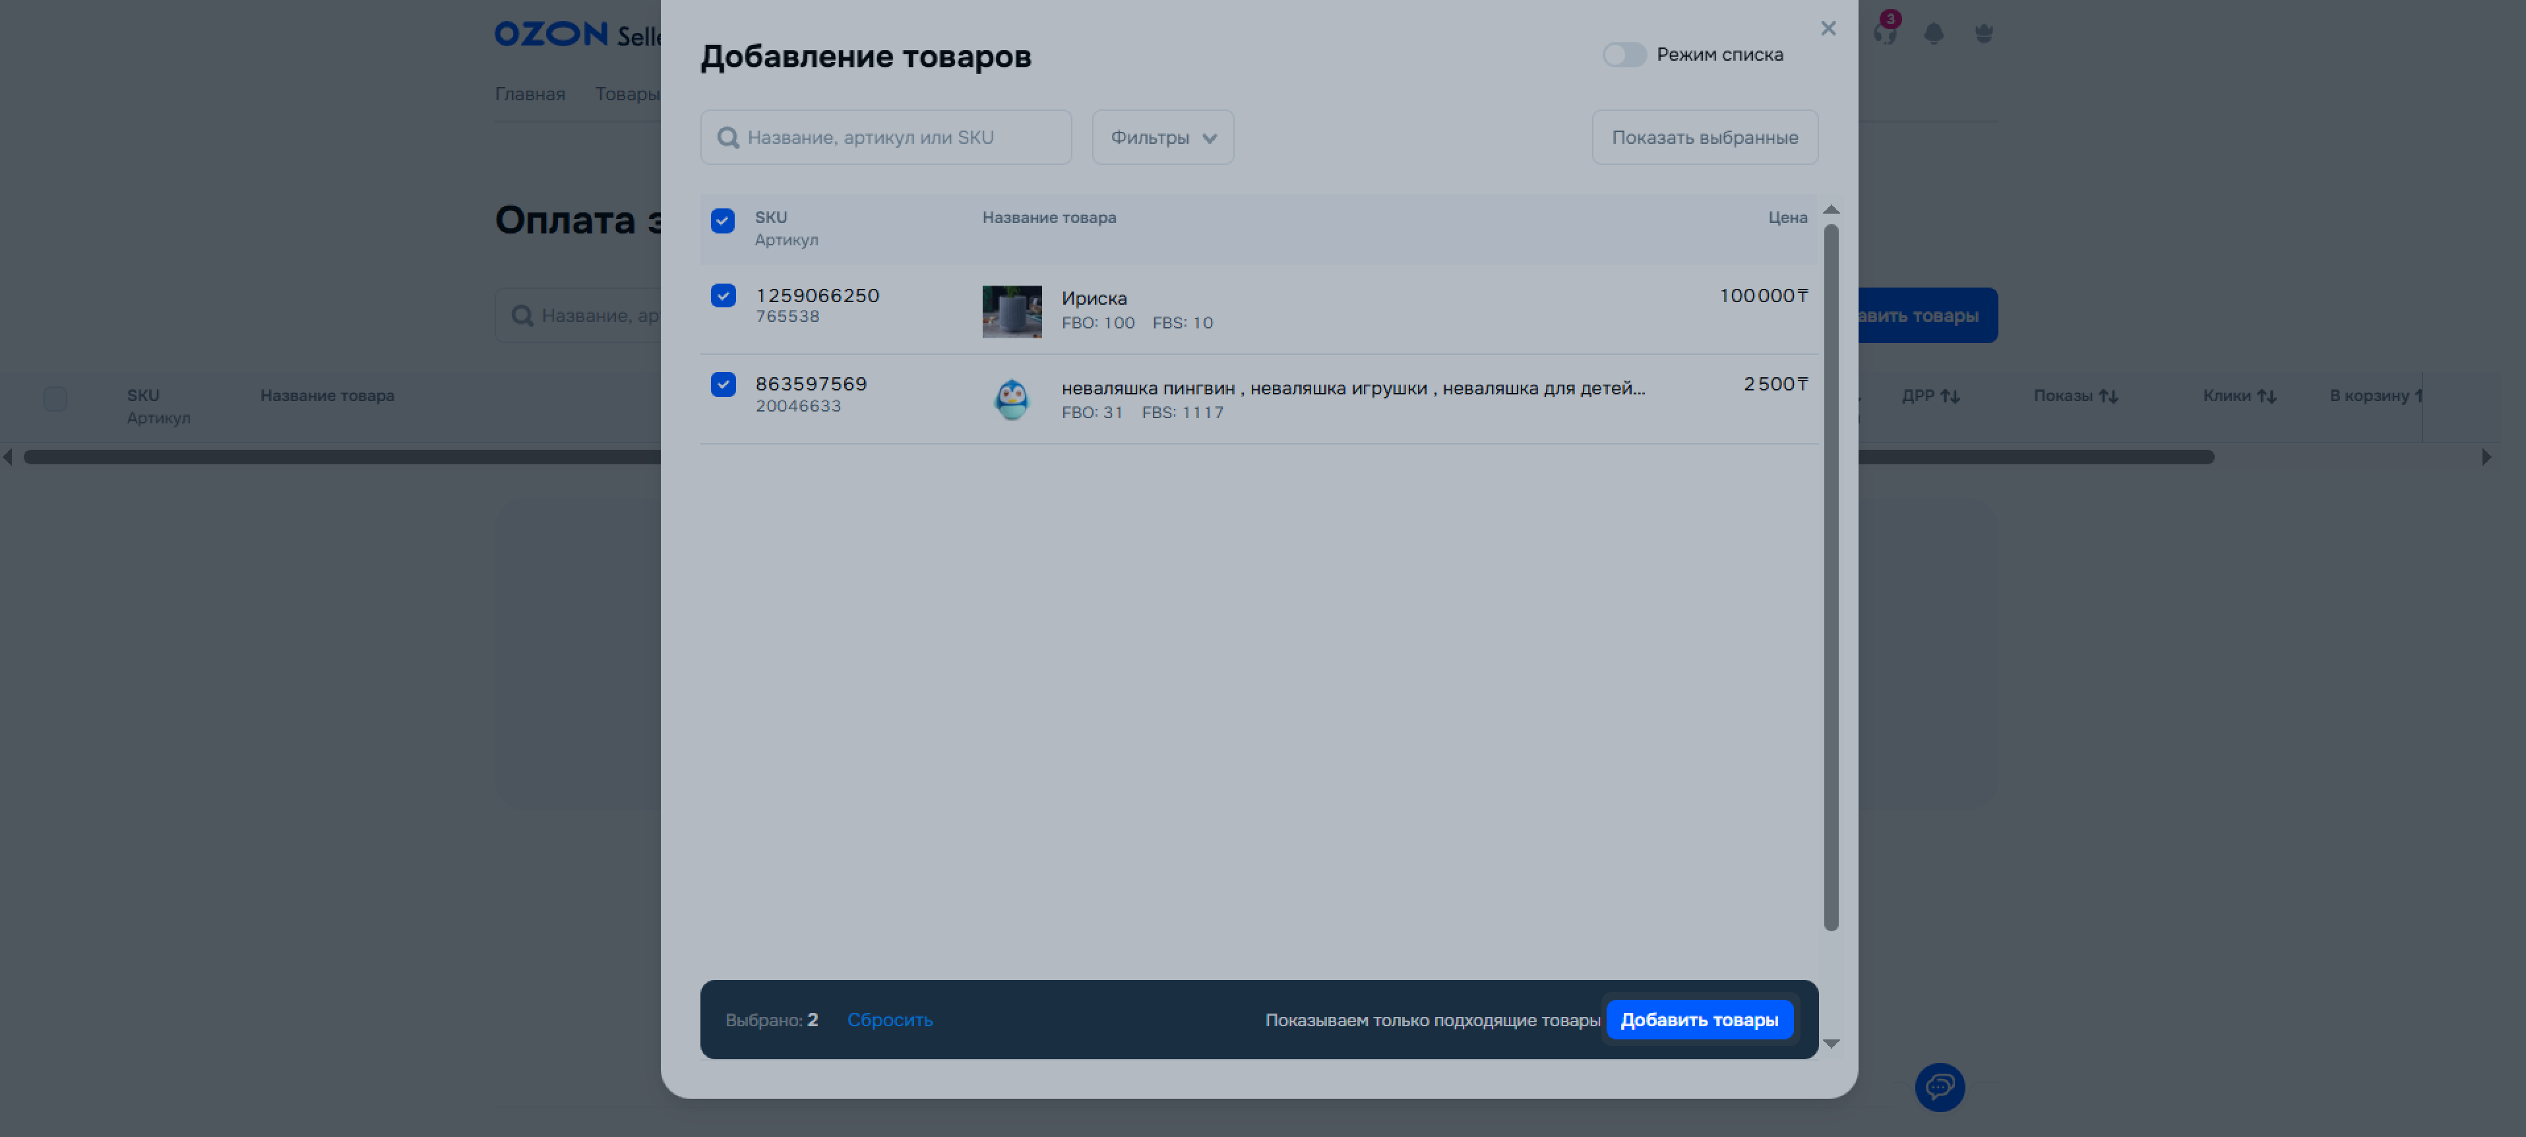
Task: Click SKU 863597569
Action: click(811, 384)
